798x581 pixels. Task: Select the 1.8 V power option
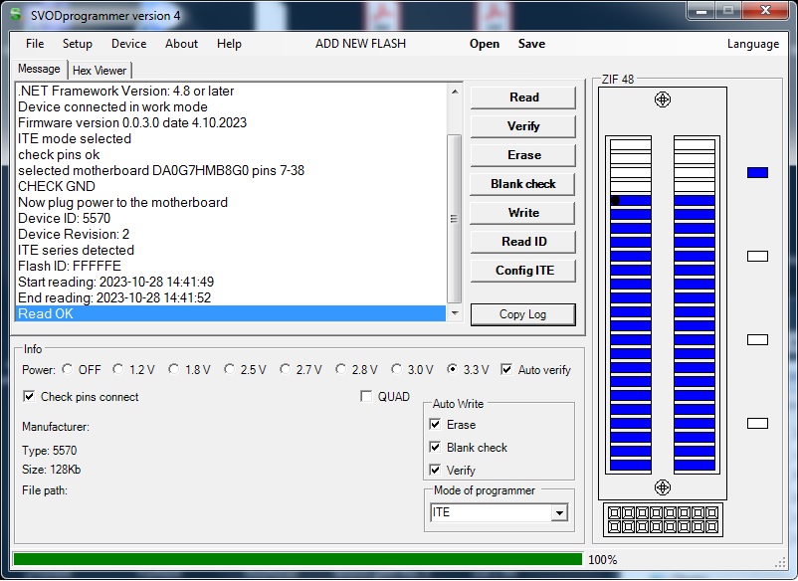click(173, 369)
